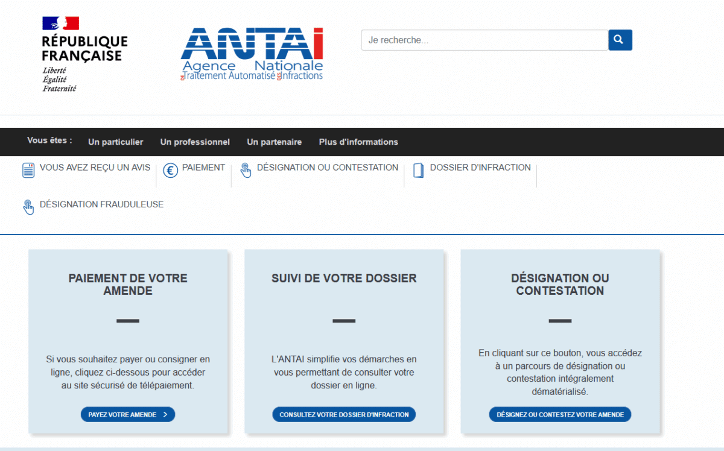724x451 pixels.
Task: Click the République Française logo
Action: pyautogui.click(x=84, y=54)
